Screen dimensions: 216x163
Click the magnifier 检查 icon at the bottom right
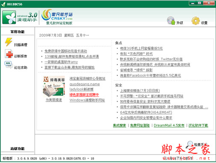click(x=189, y=144)
